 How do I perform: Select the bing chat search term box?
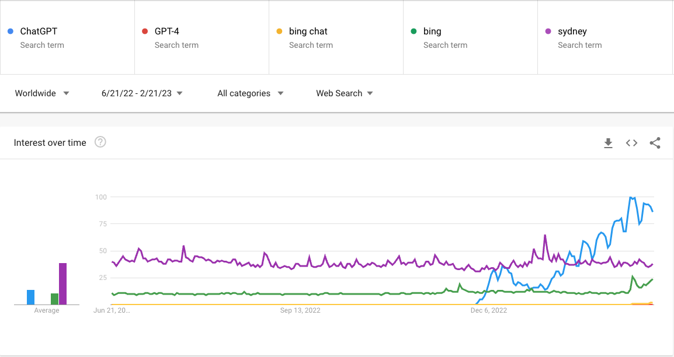tap(336, 37)
